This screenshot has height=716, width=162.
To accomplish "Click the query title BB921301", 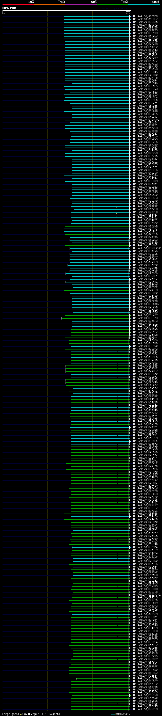I will click(9, 8).
